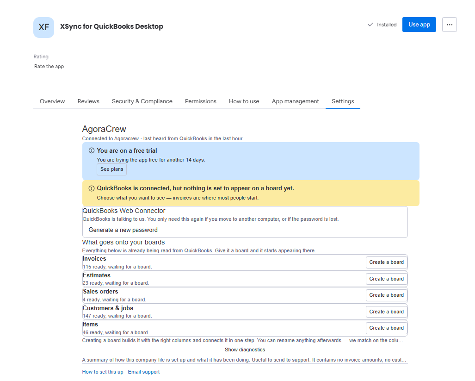Click '4 ready, waiting for a board.'
The image size is (475, 381).
pos(114,300)
